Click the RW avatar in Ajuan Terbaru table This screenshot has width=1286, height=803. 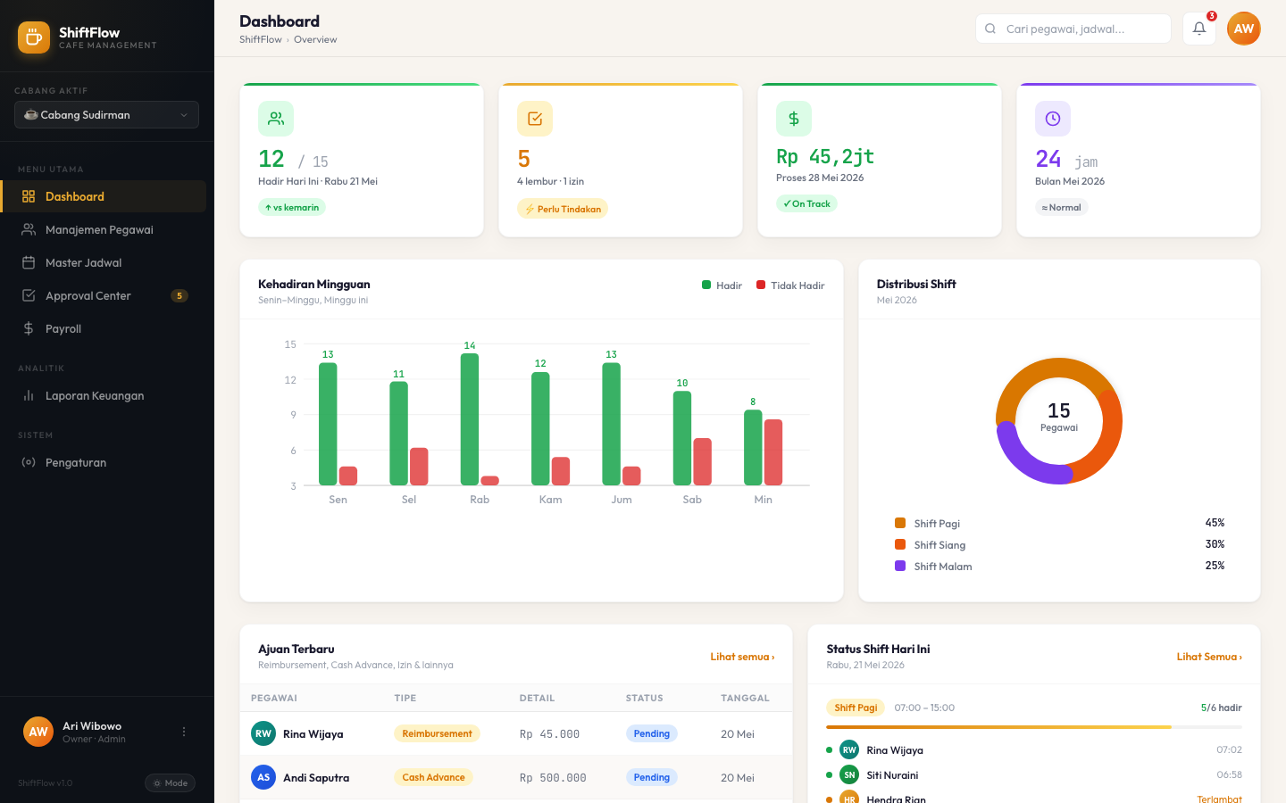tap(263, 733)
